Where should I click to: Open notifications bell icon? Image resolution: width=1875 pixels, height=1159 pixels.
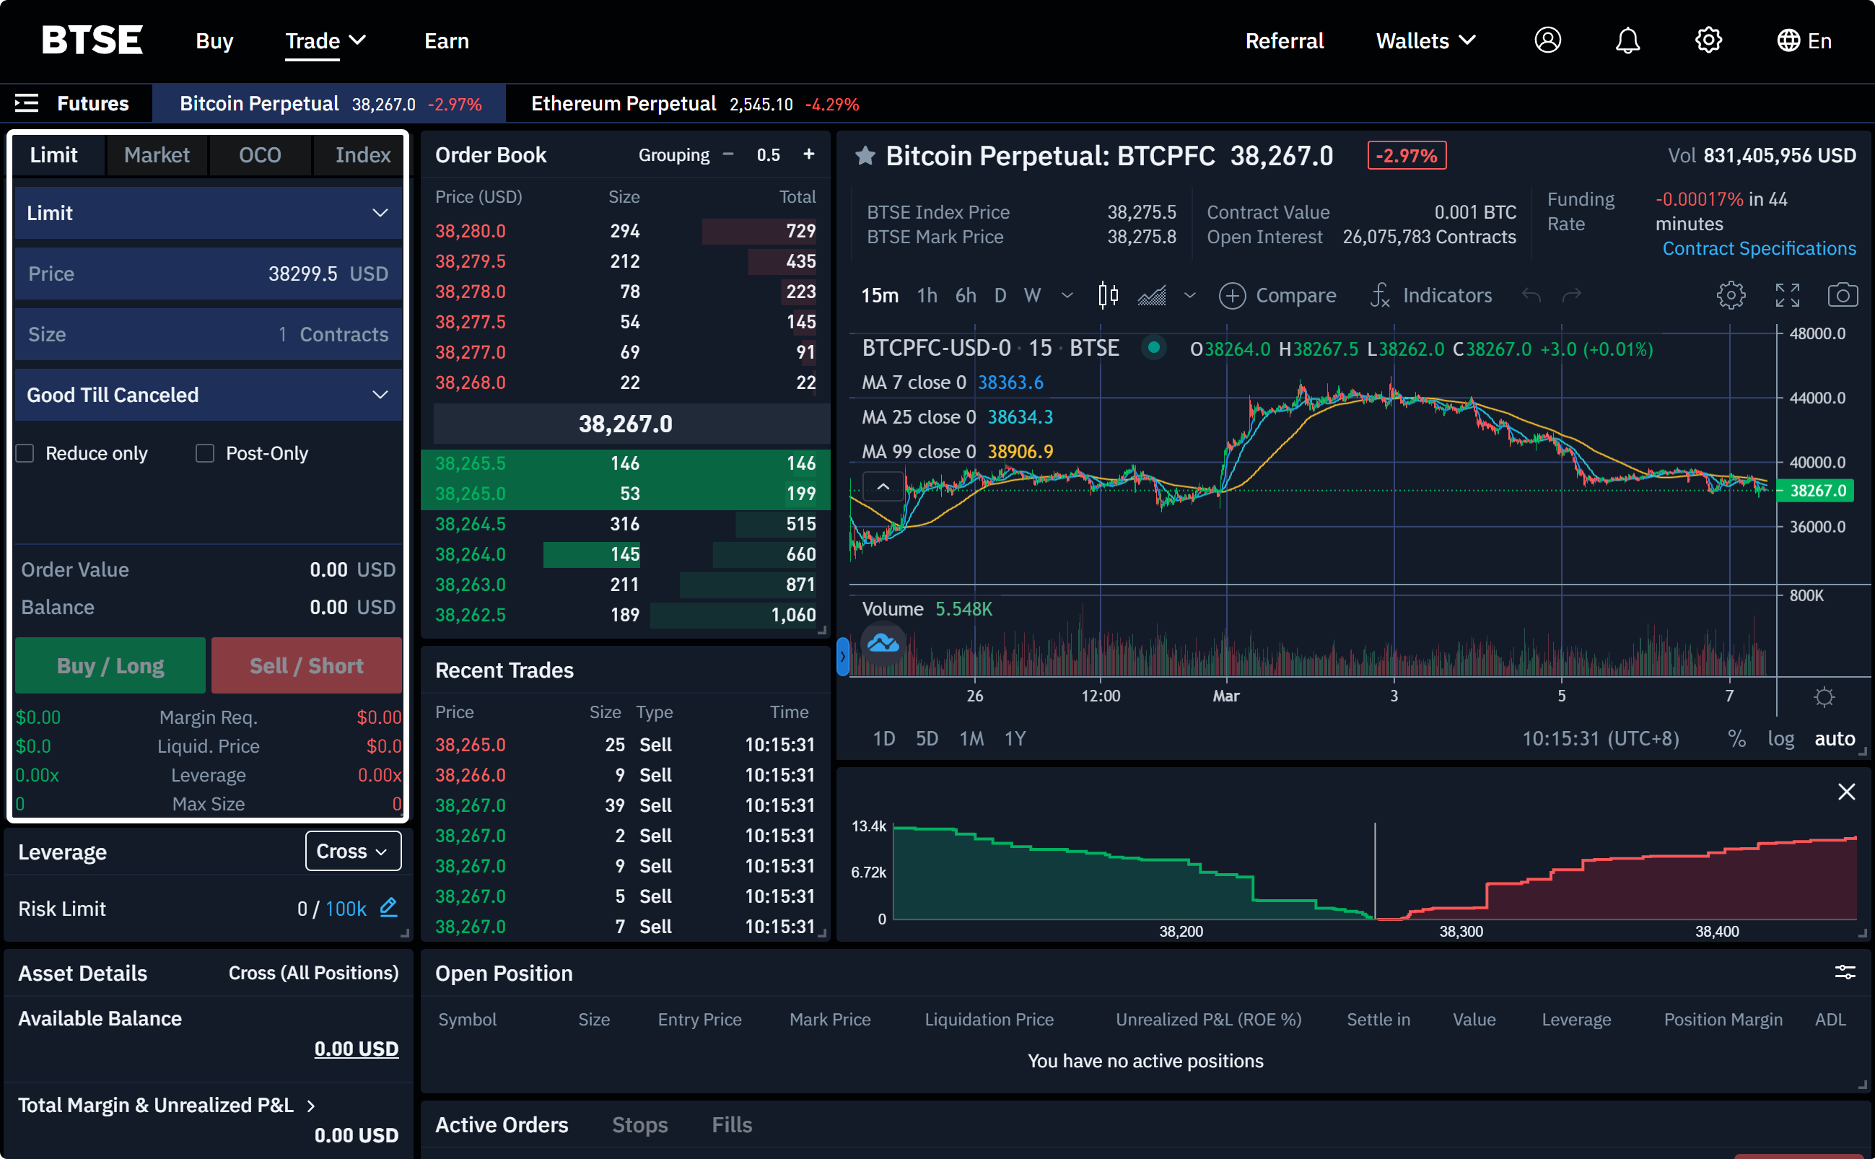coord(1627,40)
